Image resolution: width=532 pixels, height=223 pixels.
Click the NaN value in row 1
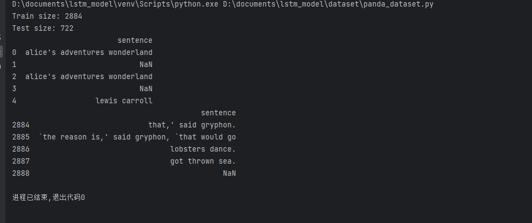(145, 65)
